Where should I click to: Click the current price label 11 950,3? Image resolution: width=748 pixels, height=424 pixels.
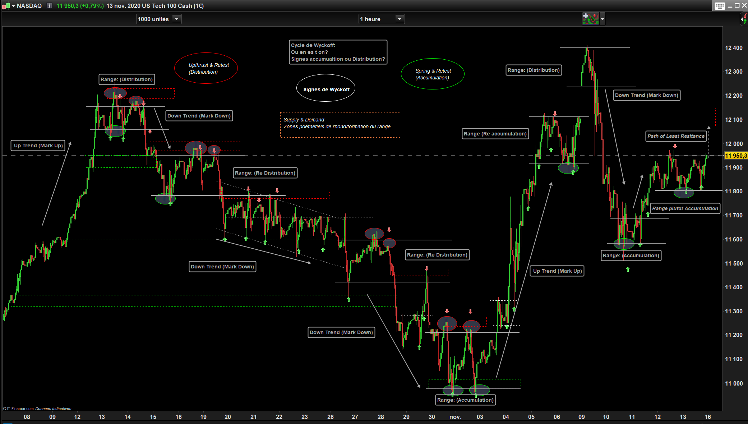point(735,156)
